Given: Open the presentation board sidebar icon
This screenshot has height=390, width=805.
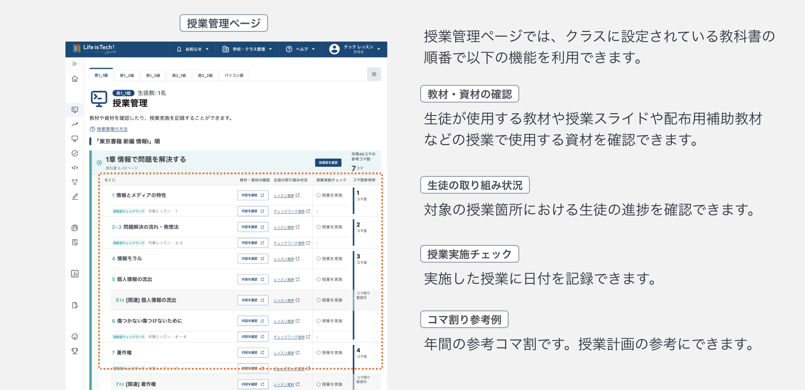Looking at the screenshot, I should click(x=75, y=139).
